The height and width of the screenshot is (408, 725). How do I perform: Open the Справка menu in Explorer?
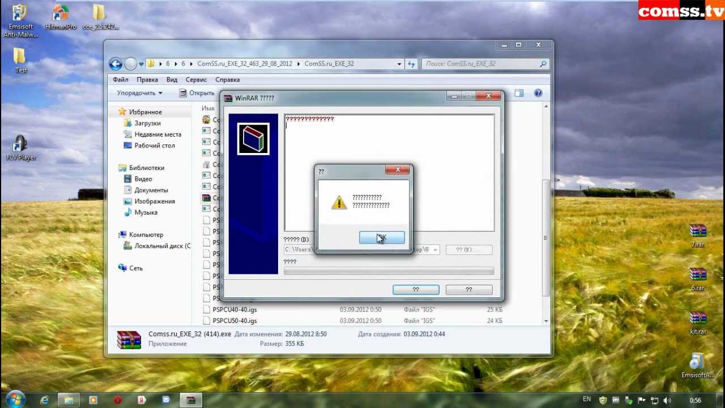(227, 80)
